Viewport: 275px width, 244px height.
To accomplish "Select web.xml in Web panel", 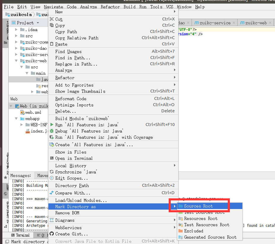I will coord(33,112).
